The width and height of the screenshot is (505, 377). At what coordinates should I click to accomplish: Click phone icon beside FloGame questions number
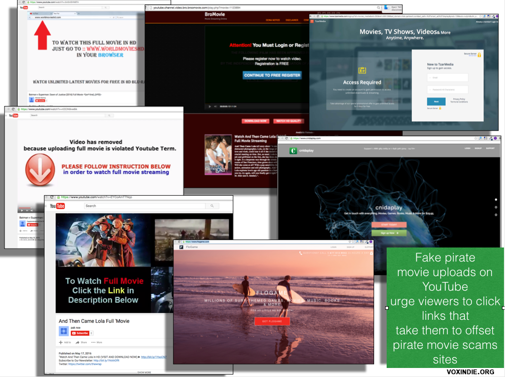(300, 253)
